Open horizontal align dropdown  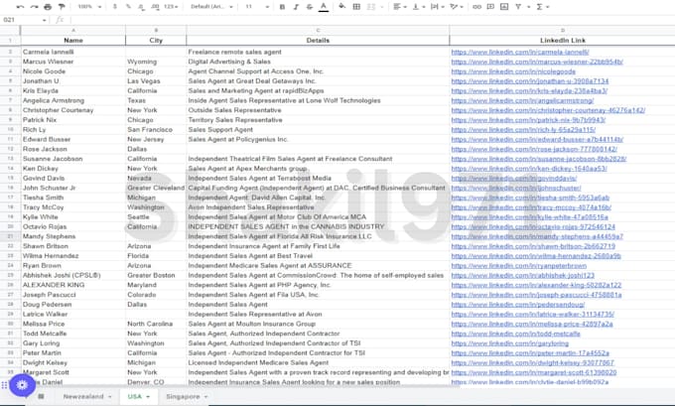400,7
